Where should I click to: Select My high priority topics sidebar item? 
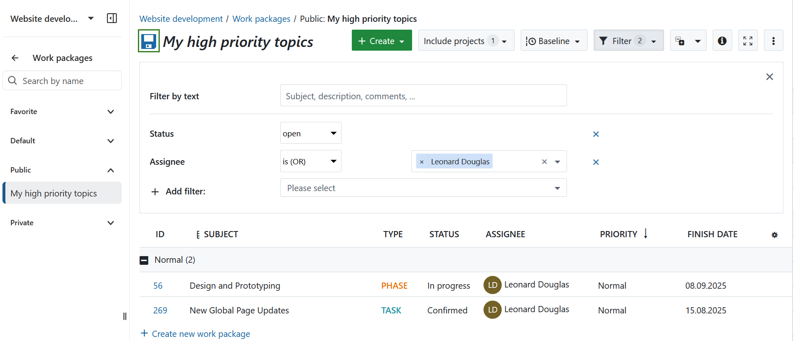point(62,193)
